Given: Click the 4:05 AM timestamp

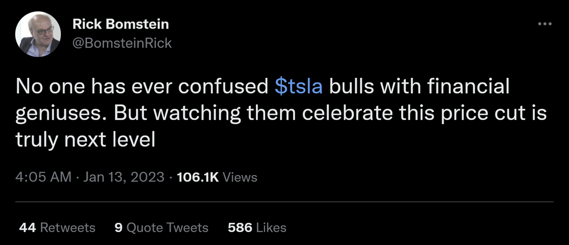Looking at the screenshot, I should point(43,177).
